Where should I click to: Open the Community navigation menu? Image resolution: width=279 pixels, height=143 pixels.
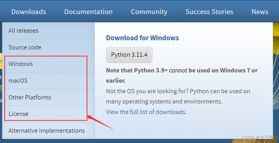pos(149,12)
